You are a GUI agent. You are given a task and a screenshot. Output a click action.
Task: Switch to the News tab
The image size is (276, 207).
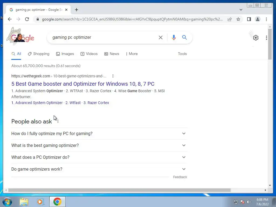(112, 54)
